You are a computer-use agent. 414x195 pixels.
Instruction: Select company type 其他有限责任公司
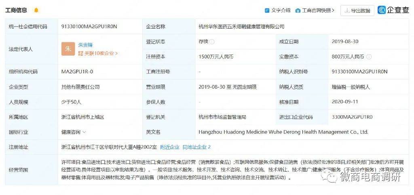80,87
